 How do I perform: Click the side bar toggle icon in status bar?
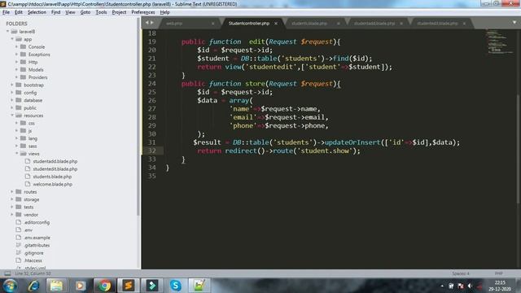click(x=7, y=273)
